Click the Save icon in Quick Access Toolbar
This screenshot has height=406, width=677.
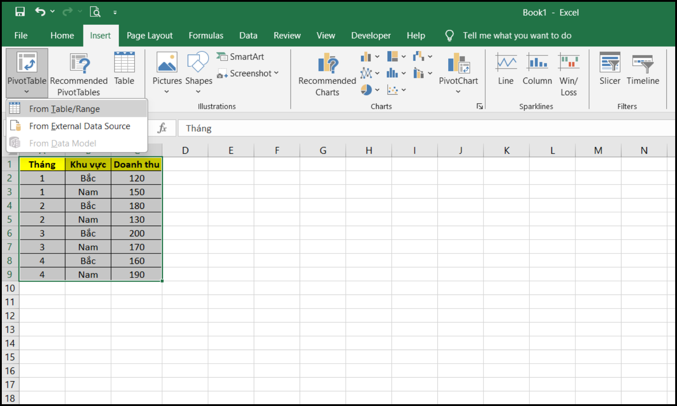pos(20,11)
